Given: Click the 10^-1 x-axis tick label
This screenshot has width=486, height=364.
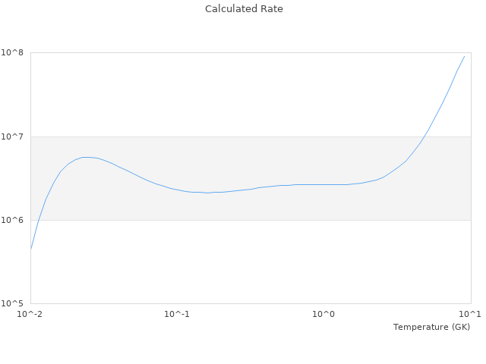Looking at the screenshot, I should click(x=177, y=314).
